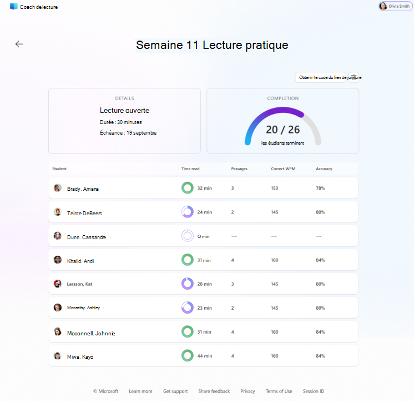This screenshot has width=414, height=401.
Task: Open Olivia Smith's profile avatar
Action: coord(382,6)
